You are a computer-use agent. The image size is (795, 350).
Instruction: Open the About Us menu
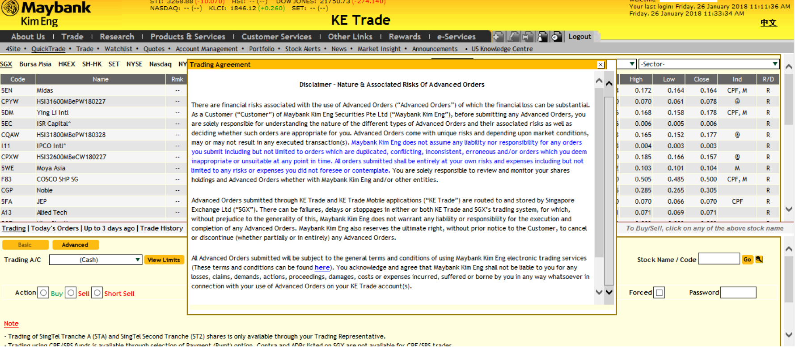click(x=28, y=37)
